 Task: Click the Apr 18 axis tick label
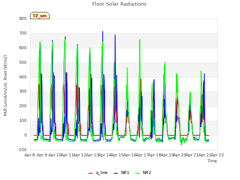[x=155, y=155]
